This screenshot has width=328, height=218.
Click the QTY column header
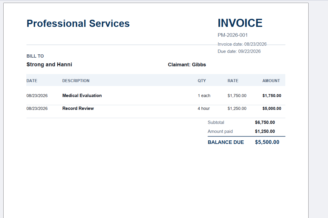202,81
